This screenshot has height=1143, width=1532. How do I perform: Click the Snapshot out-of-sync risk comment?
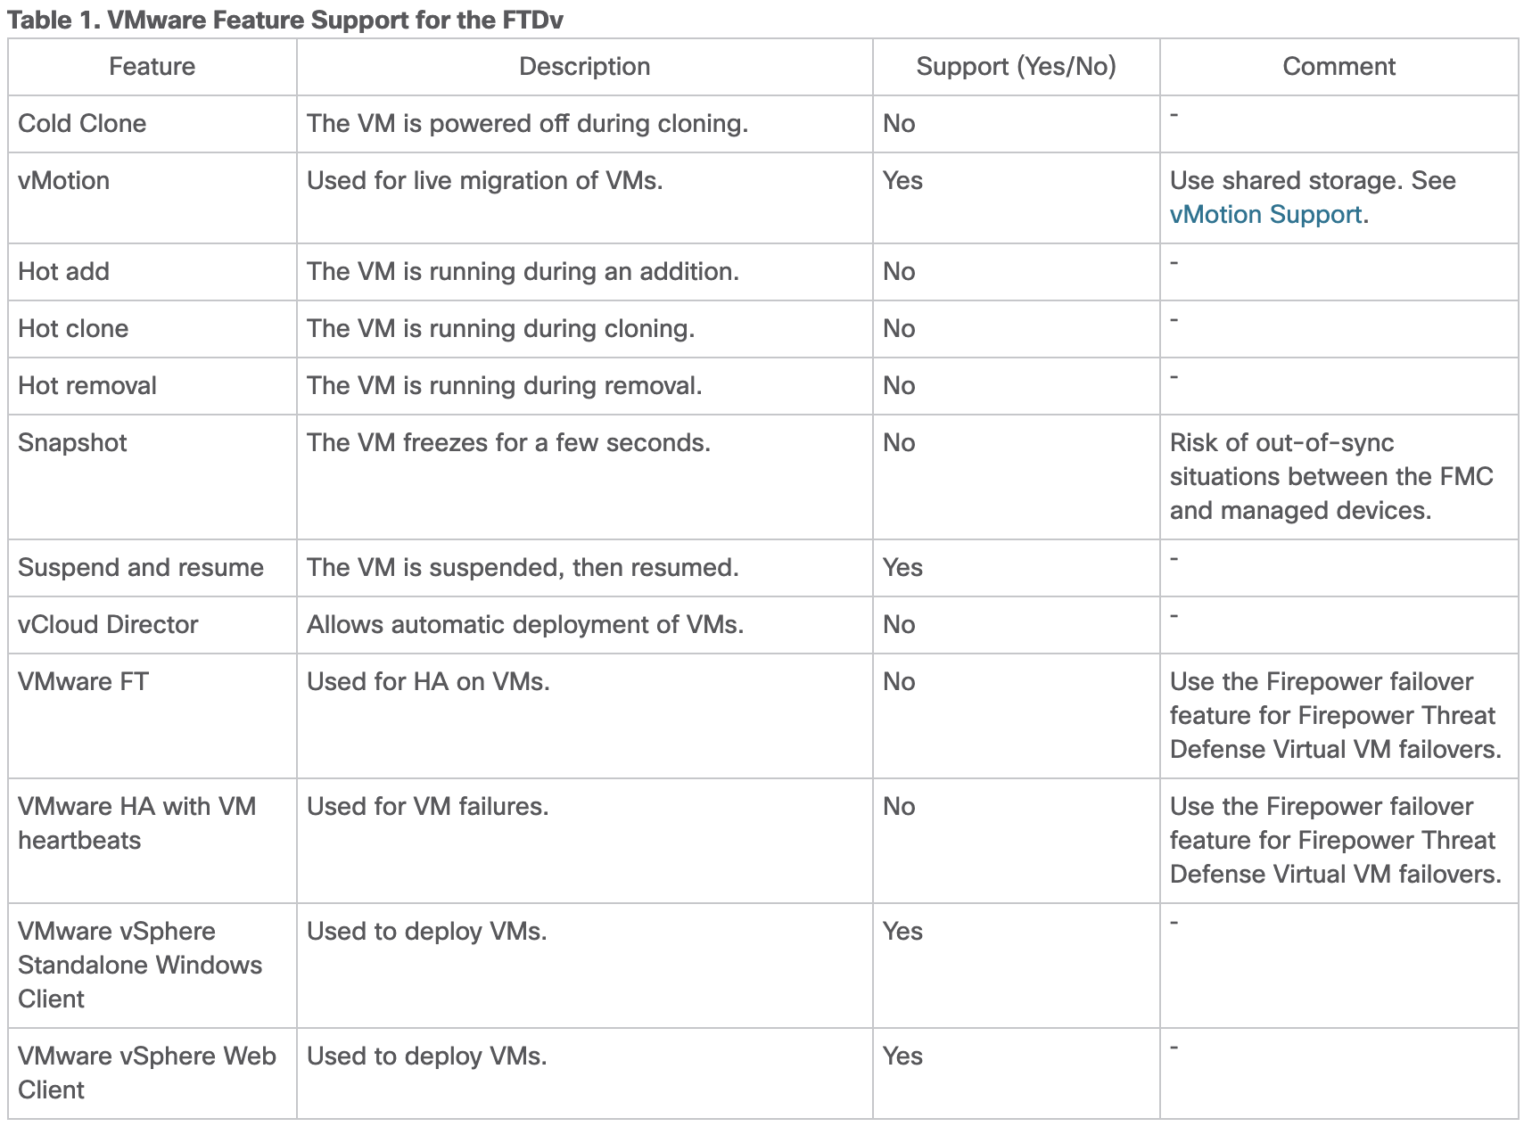click(x=1331, y=477)
